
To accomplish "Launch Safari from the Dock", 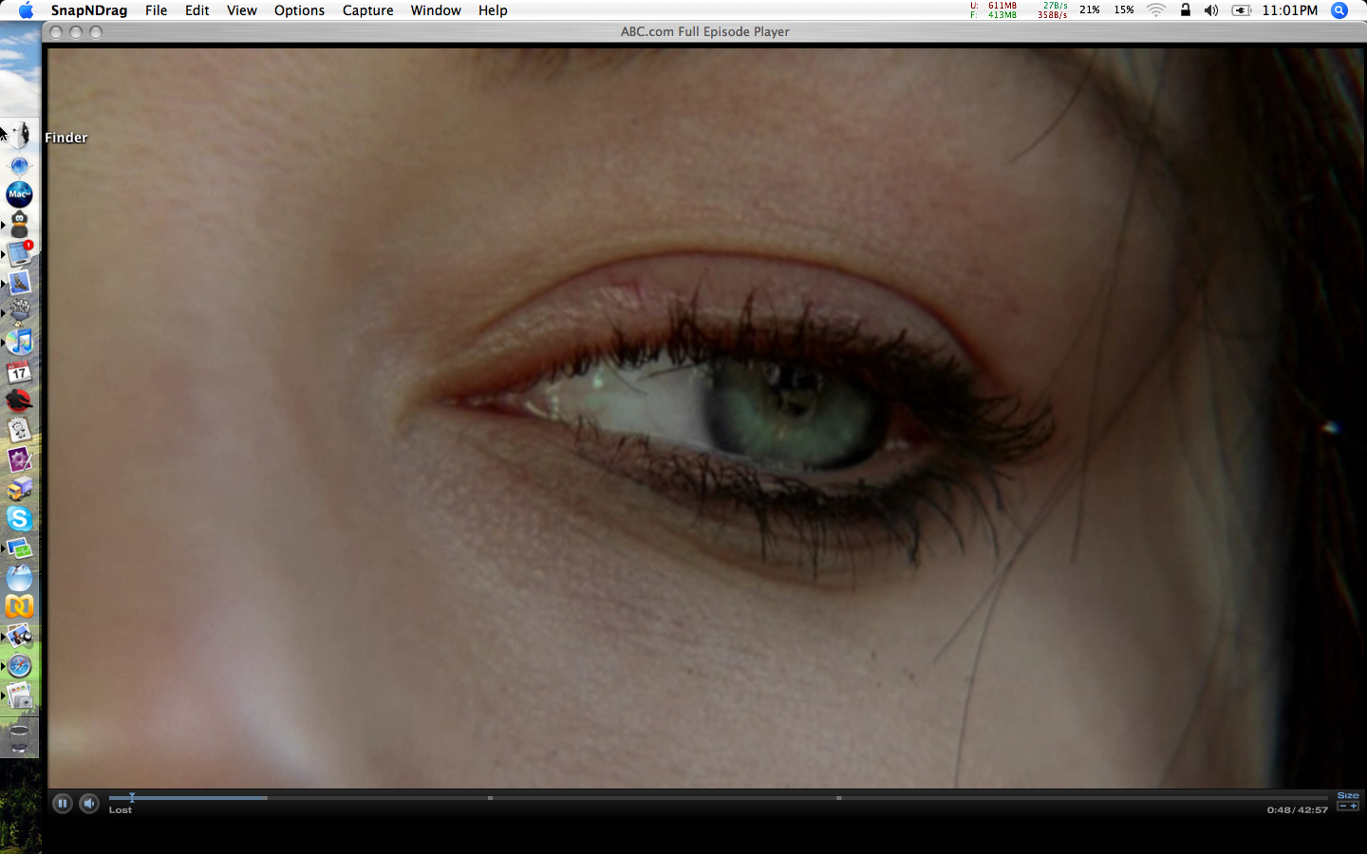I will tap(20, 665).
